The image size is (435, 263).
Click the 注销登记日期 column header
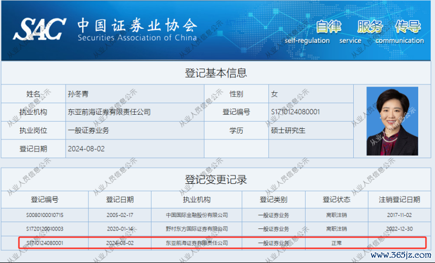click(x=399, y=199)
